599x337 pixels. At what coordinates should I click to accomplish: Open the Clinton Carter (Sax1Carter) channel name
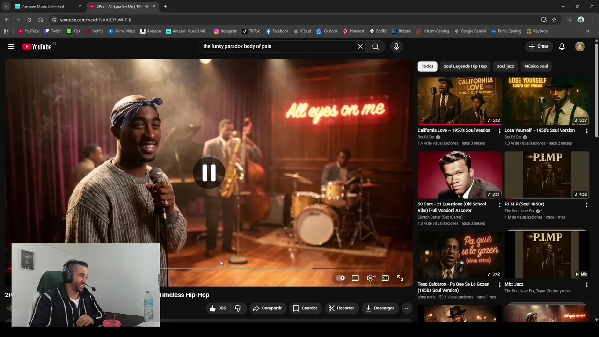point(440,217)
